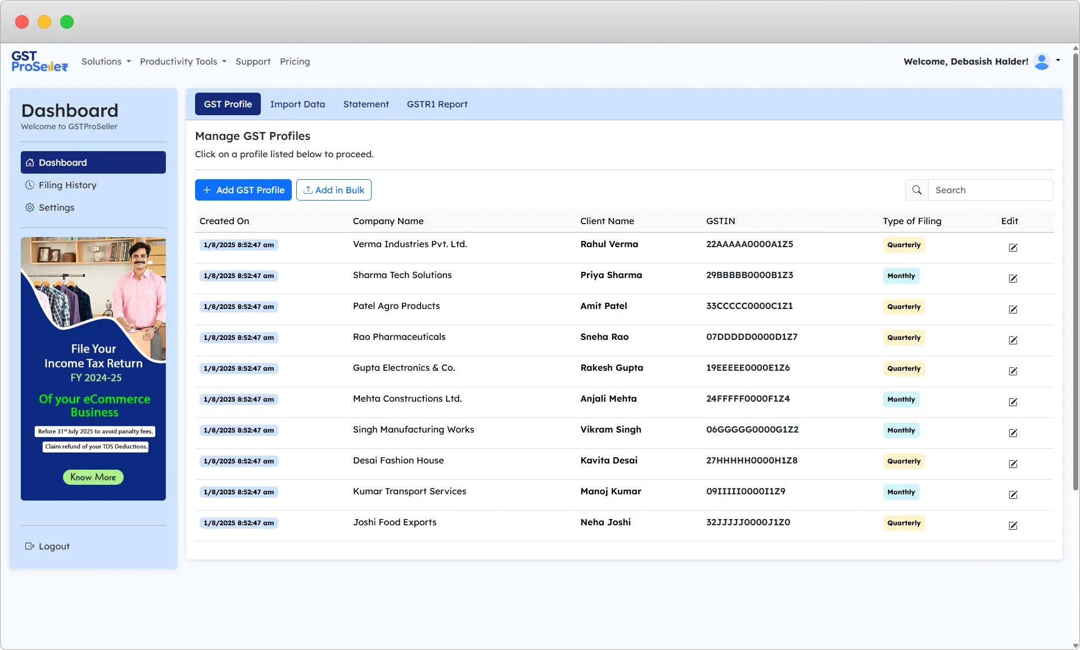Image resolution: width=1080 pixels, height=650 pixels.
Task: Expand account dropdown arrow beside avatar
Action: click(x=1058, y=60)
